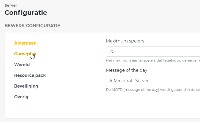The image size is (200, 122).
Task: Click the word Minecraft in MOTD field
Action: (124, 81)
